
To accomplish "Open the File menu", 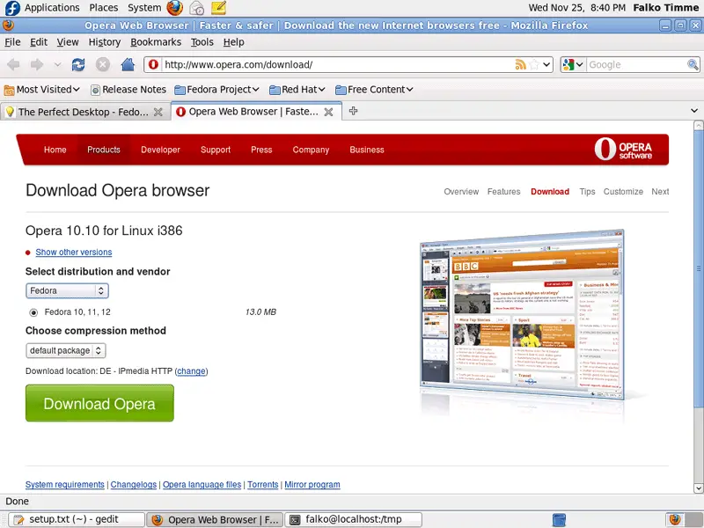I will tap(12, 42).
